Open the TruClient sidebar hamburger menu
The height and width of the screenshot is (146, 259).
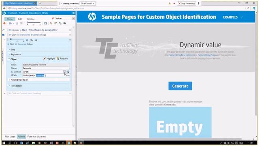tap(74, 13)
